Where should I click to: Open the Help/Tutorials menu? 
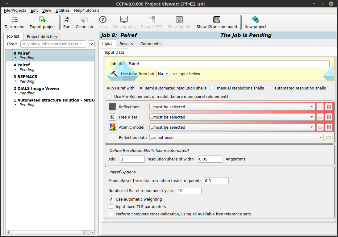[x=87, y=10]
